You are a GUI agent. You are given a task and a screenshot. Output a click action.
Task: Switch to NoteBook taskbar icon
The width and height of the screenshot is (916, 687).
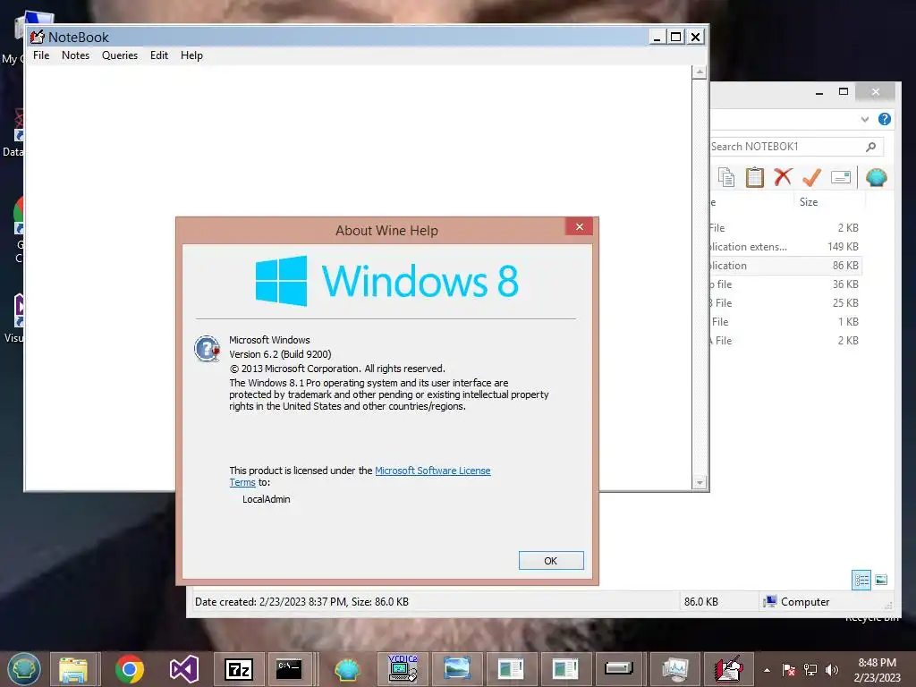coord(729,669)
